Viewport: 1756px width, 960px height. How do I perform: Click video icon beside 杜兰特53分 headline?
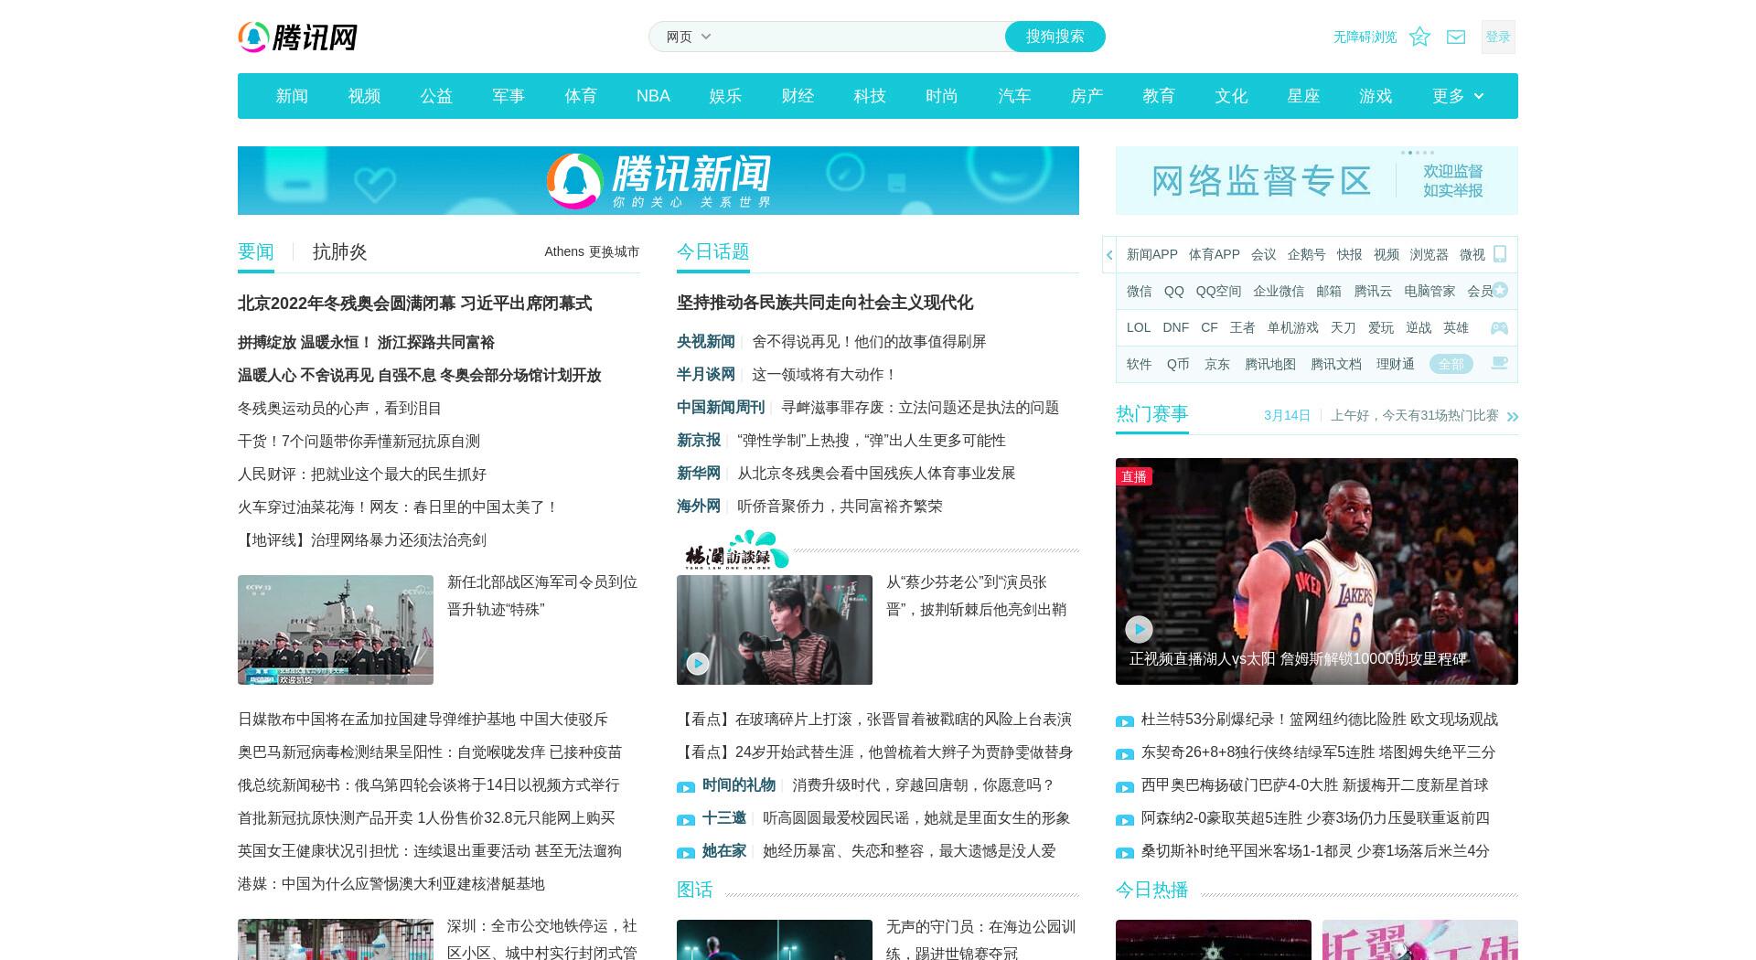(1125, 721)
